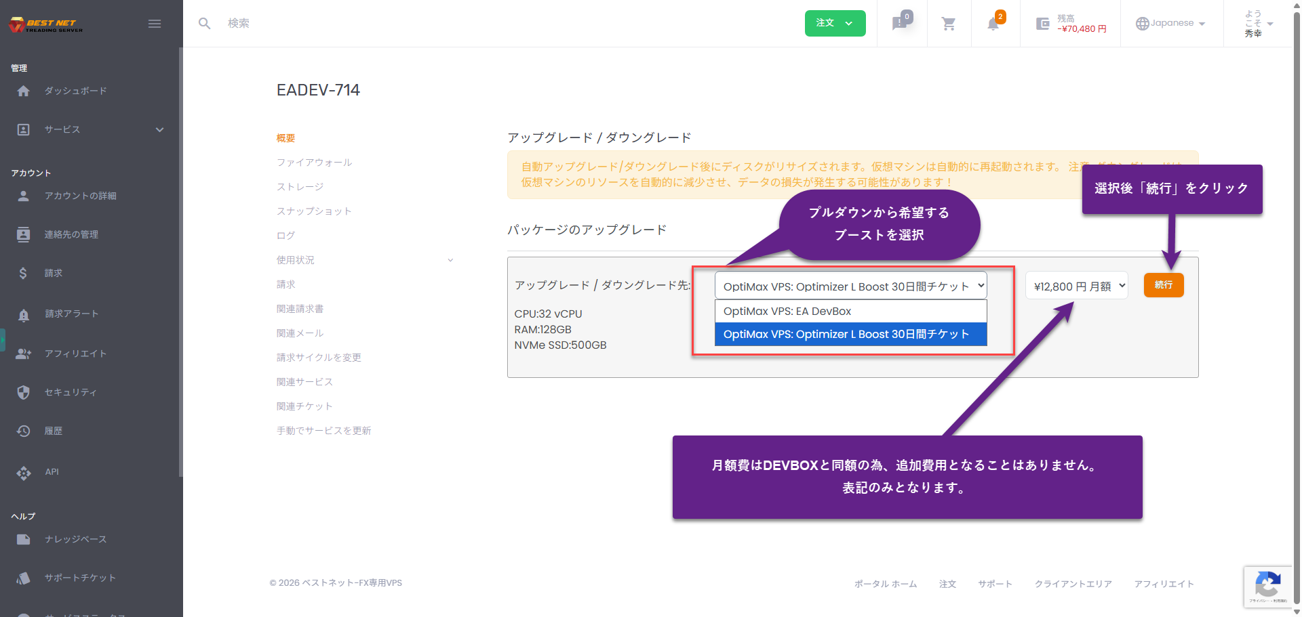The width and height of the screenshot is (1302, 617).
Task: Open the クライアントエリア footer link
Action: 1073,584
